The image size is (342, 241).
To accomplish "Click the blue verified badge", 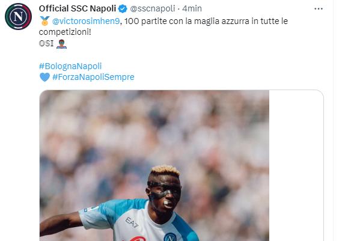I will (x=123, y=9).
